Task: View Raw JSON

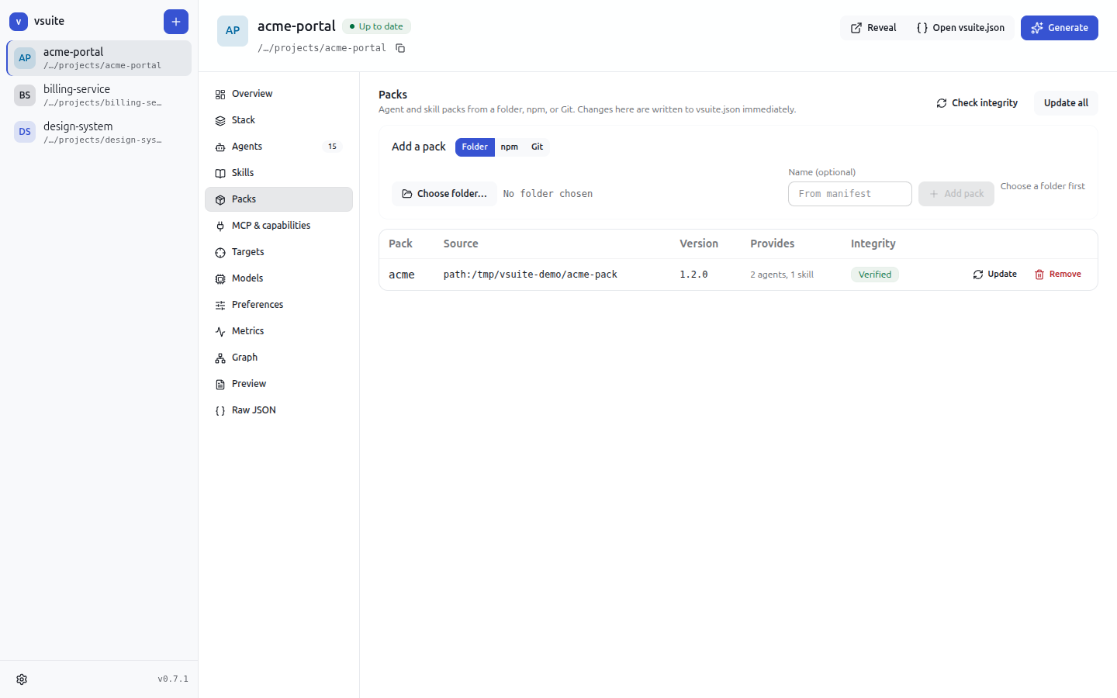Action: click(278, 410)
